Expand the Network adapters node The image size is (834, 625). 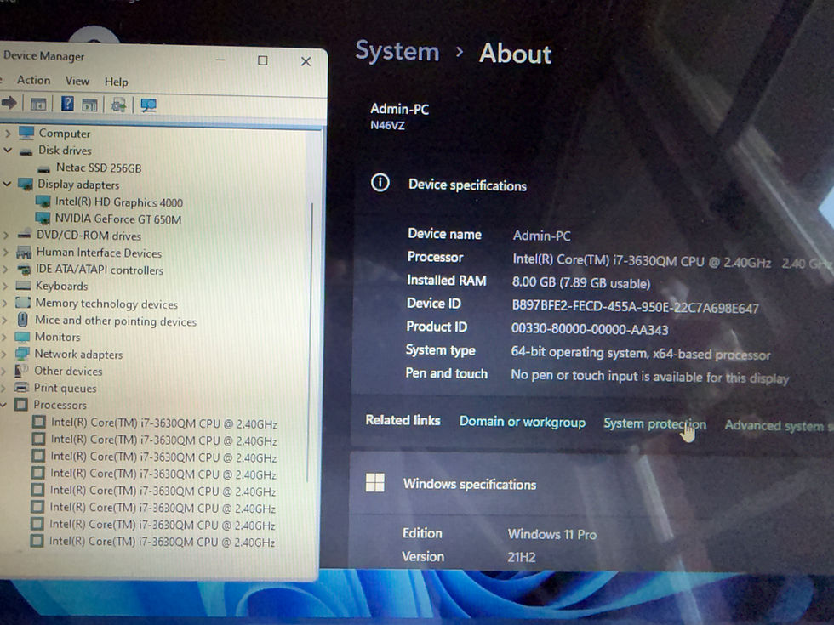[4, 354]
